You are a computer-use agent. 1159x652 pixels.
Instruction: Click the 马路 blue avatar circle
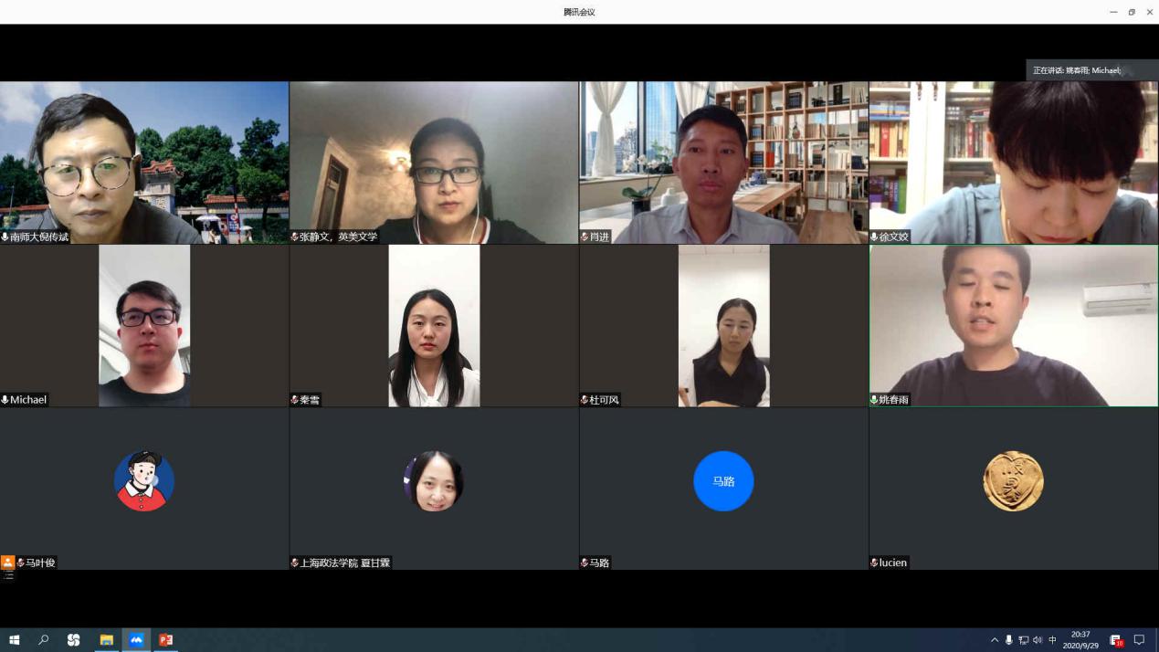point(723,481)
